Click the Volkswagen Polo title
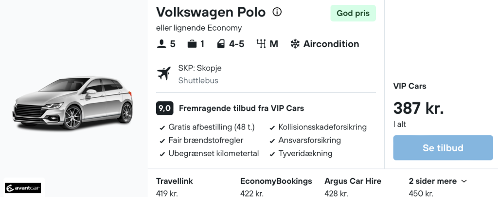The height and width of the screenshot is (197, 498). [x=211, y=12]
